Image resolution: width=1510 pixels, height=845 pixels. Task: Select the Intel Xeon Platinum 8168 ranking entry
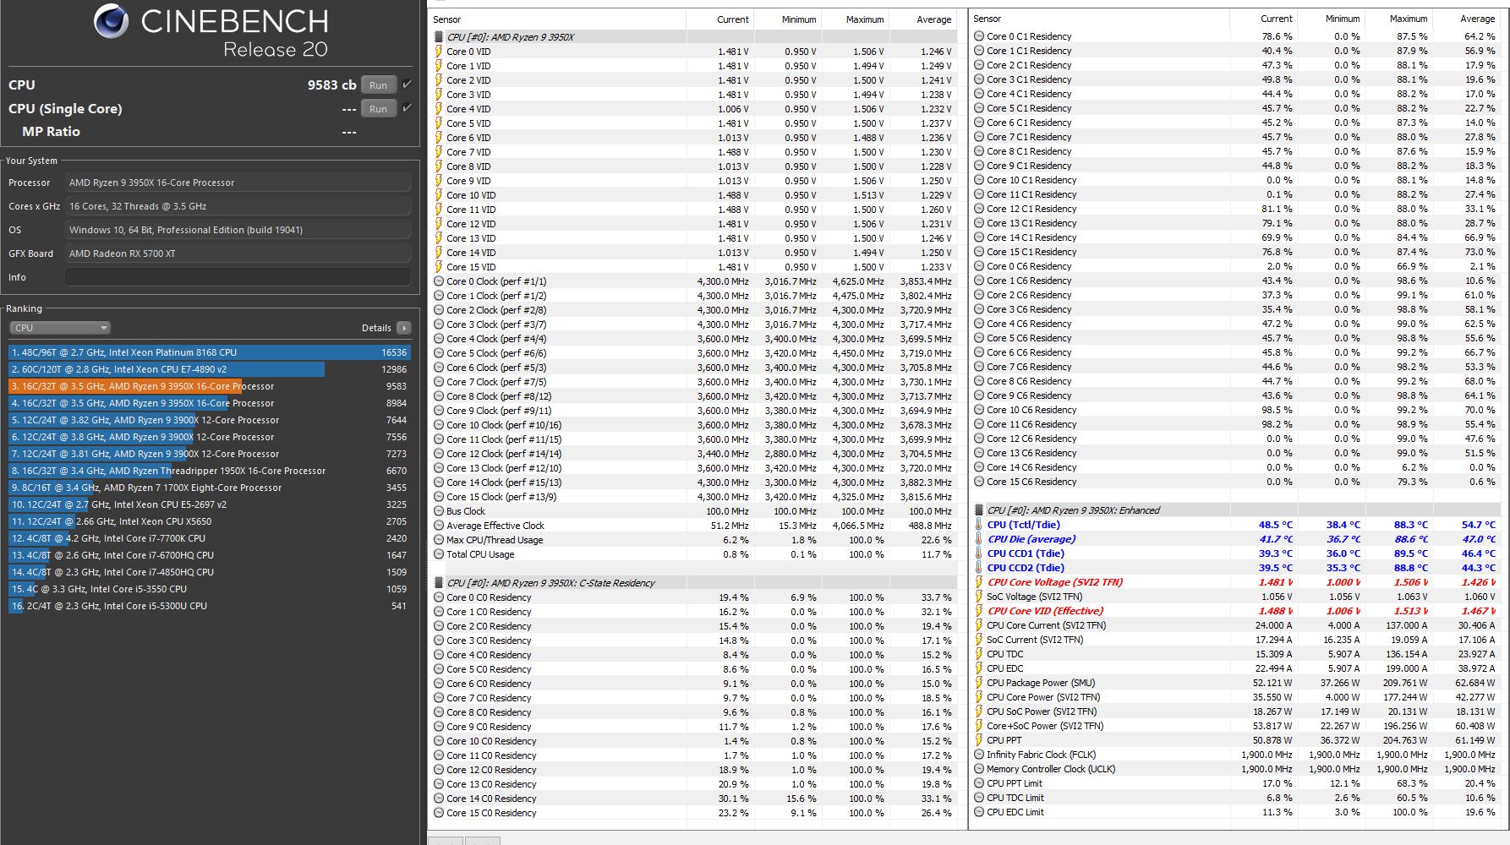coord(210,352)
